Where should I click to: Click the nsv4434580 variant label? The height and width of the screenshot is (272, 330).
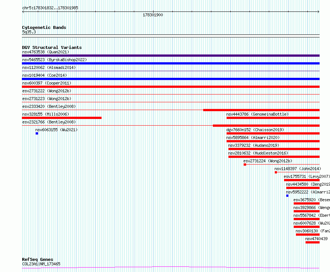(308, 184)
